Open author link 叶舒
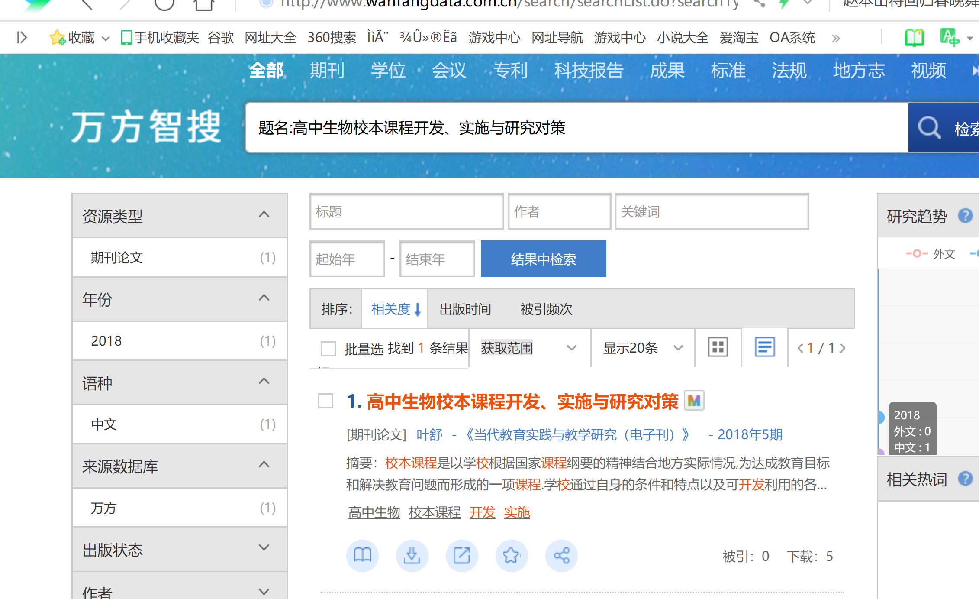Image resolution: width=979 pixels, height=599 pixels. click(x=429, y=434)
